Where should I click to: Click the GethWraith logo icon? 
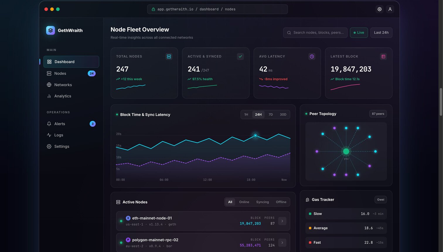pos(50,30)
